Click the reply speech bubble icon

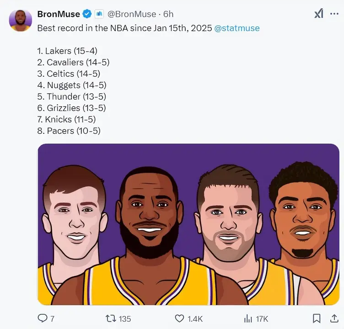click(x=43, y=318)
